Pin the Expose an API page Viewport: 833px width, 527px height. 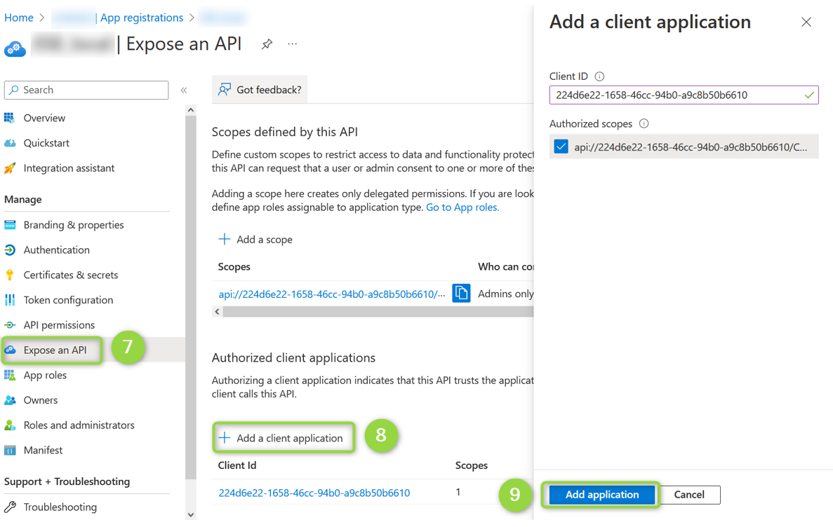[x=267, y=44]
